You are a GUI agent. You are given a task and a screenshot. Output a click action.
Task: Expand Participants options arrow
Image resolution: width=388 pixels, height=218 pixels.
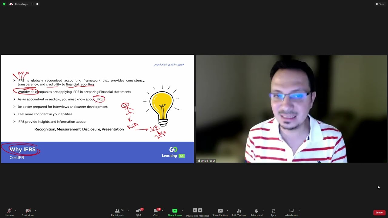pos(128,211)
